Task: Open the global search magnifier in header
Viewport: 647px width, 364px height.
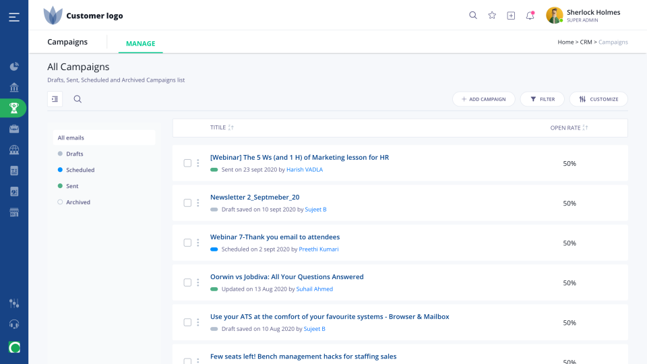Action: [473, 16]
